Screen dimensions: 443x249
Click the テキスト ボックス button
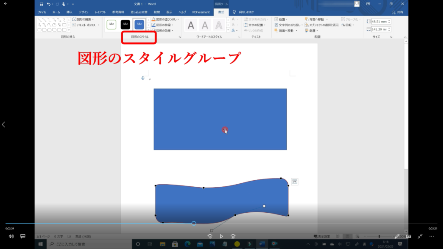[x=83, y=25]
